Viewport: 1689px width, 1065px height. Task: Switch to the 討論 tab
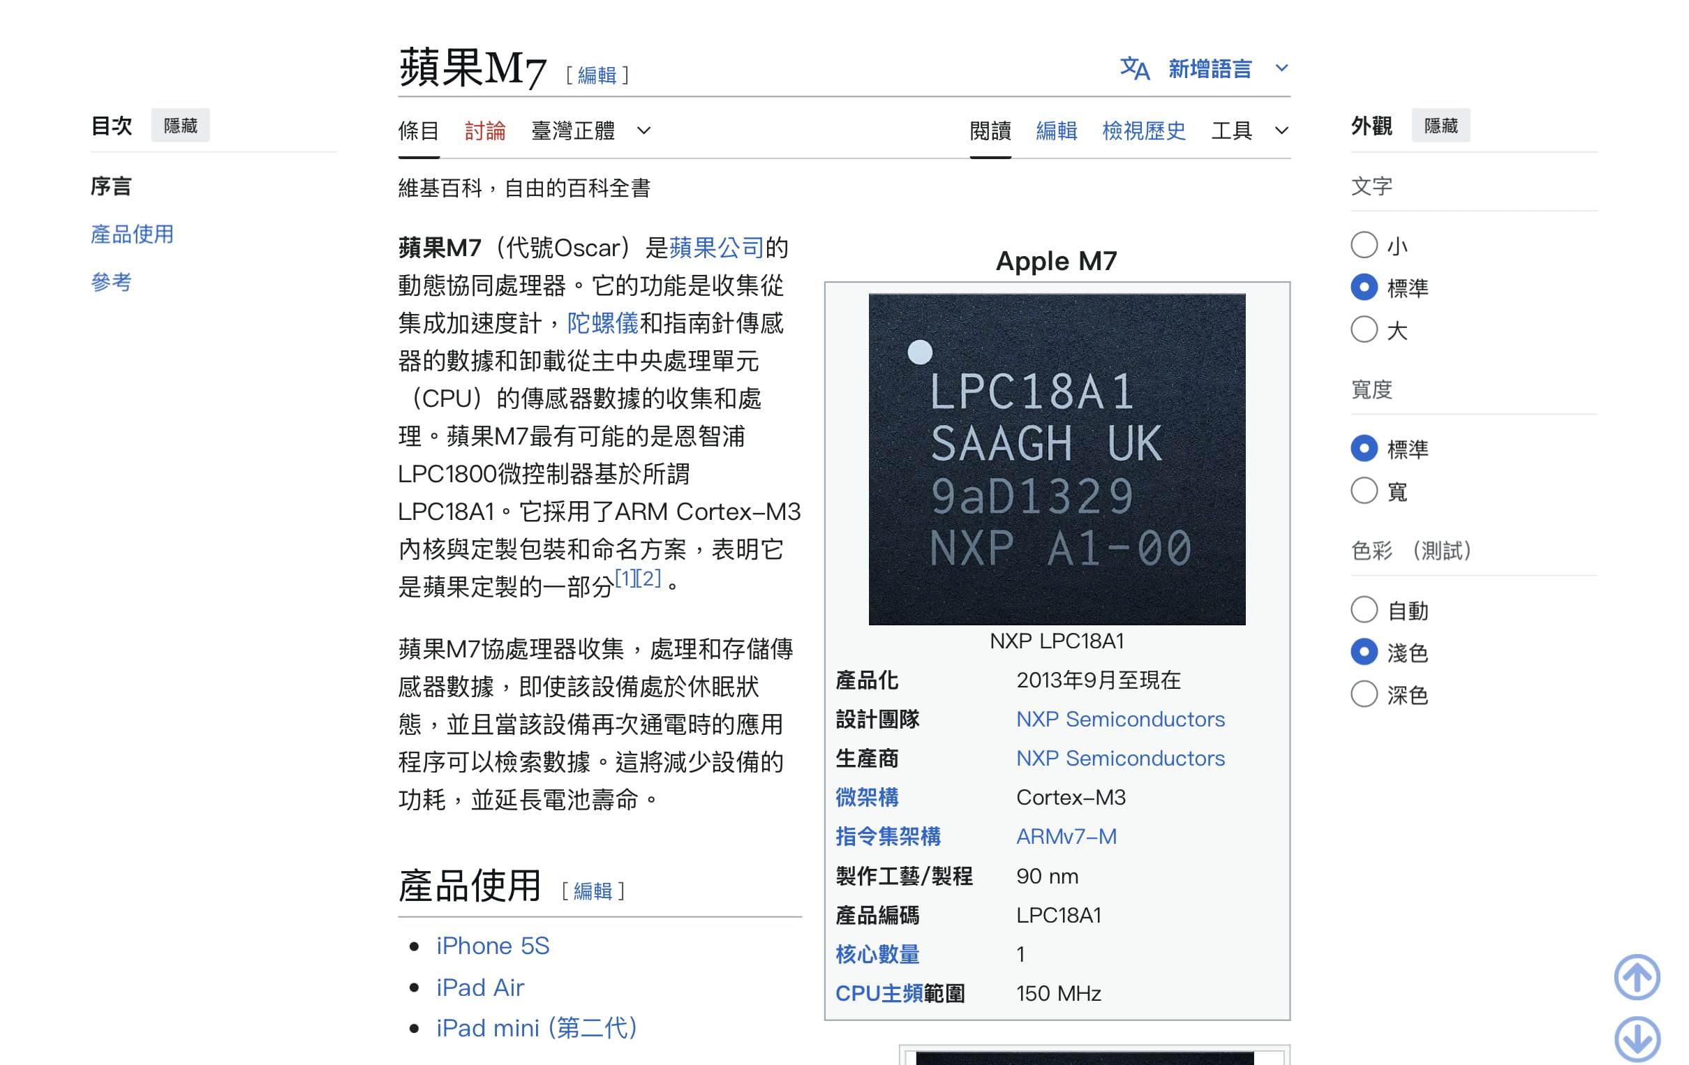click(x=485, y=131)
